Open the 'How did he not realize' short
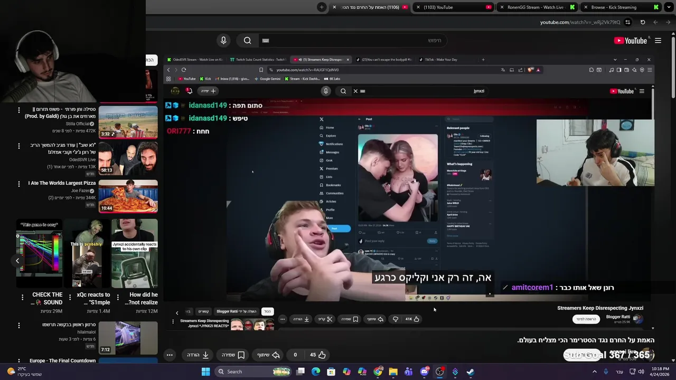The width and height of the screenshot is (676, 380). click(x=134, y=253)
